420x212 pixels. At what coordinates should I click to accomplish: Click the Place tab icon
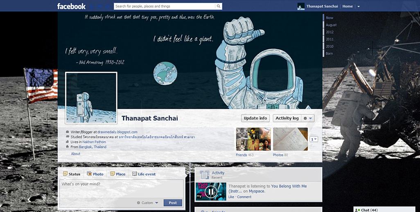pyautogui.click(x=113, y=174)
